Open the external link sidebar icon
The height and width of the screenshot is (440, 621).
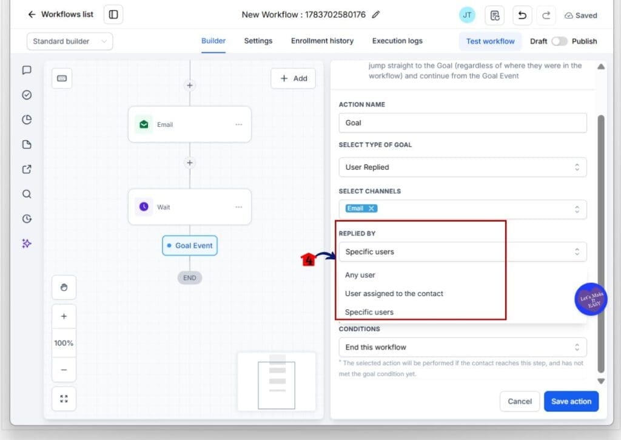pyautogui.click(x=27, y=169)
